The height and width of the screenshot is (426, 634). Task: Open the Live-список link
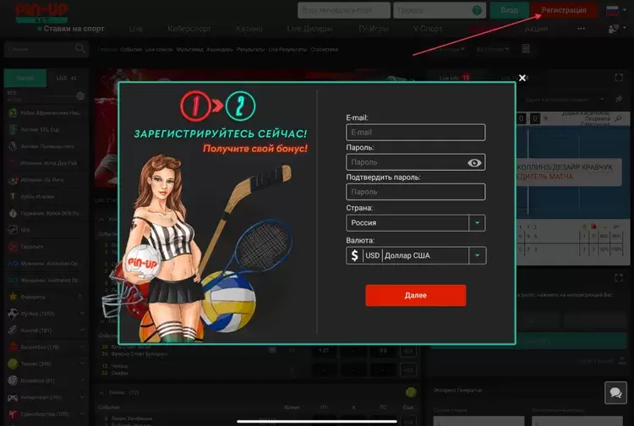[159, 49]
